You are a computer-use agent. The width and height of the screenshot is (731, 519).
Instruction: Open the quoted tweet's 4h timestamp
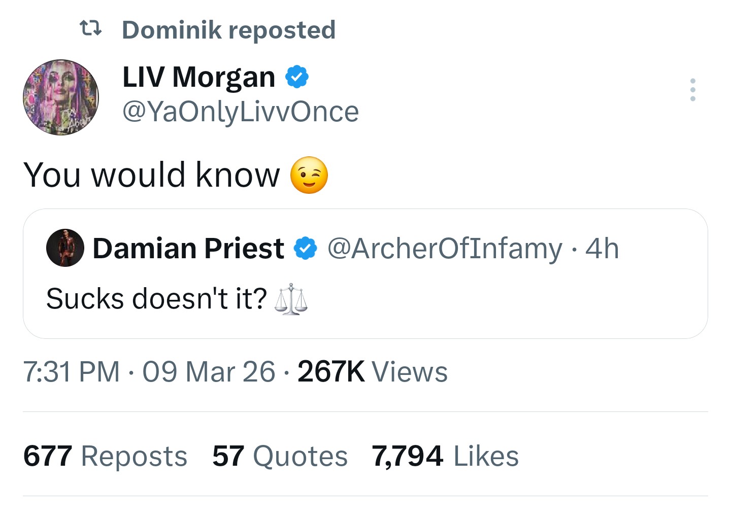[x=602, y=249]
